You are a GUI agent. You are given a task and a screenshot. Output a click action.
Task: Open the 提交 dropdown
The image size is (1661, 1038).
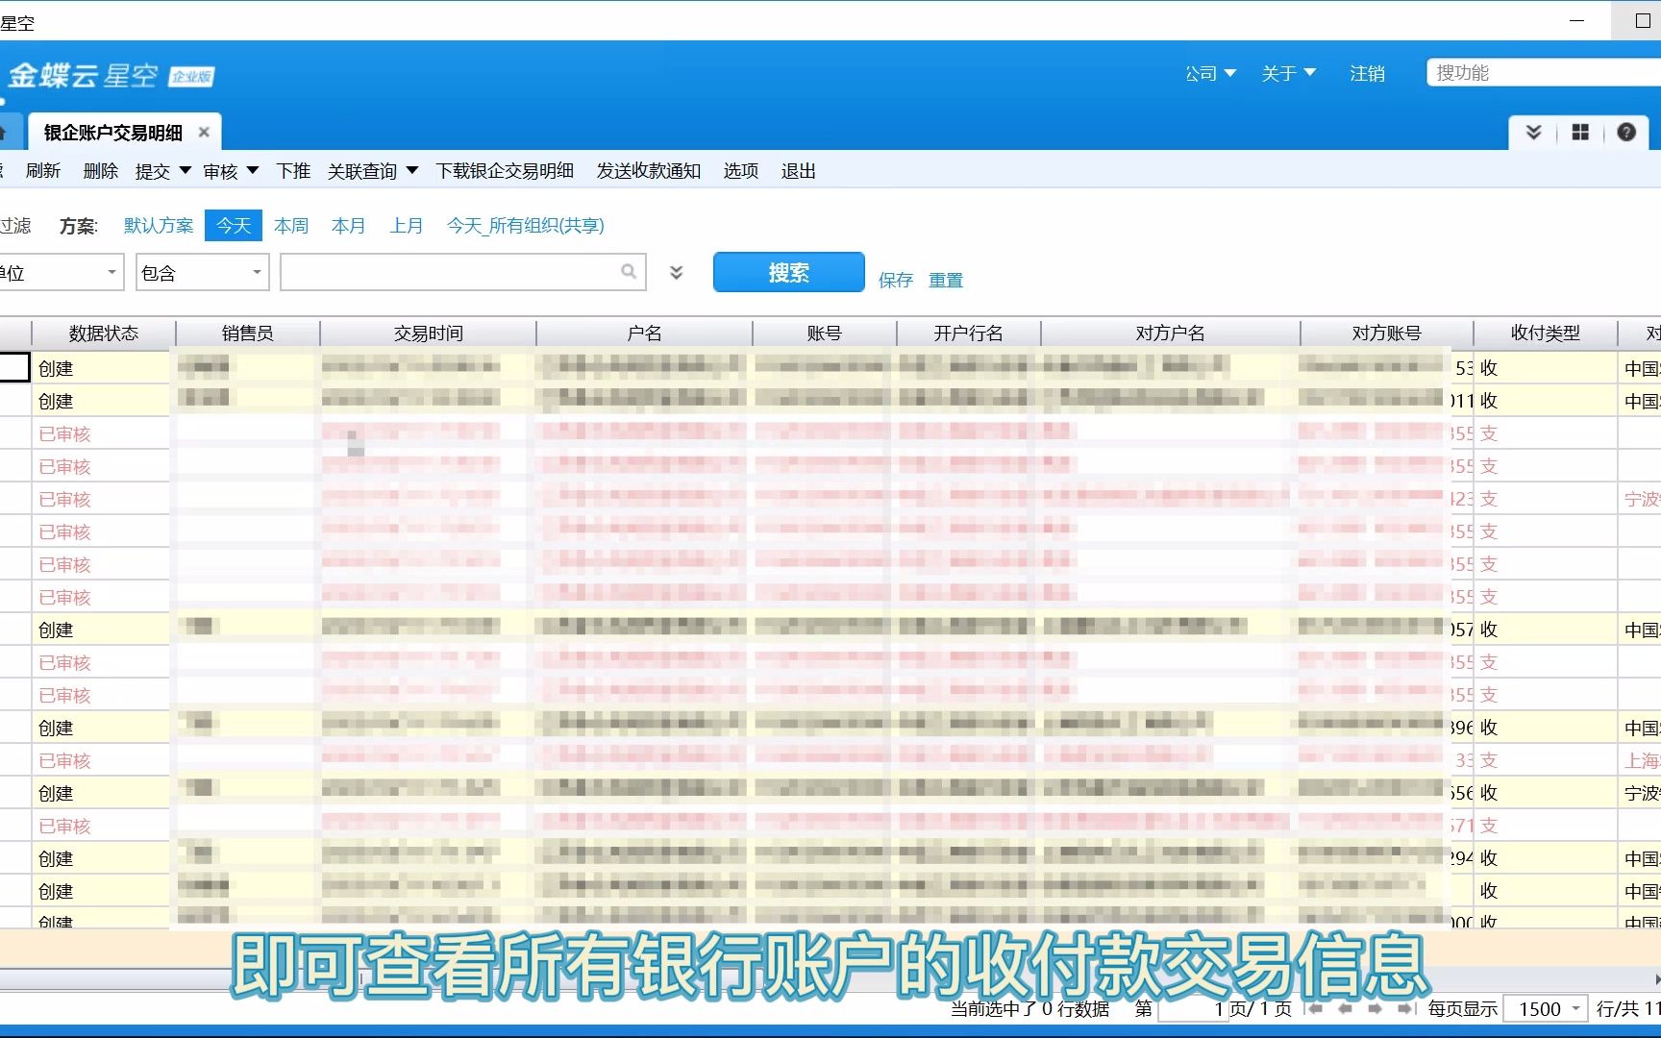[162, 171]
